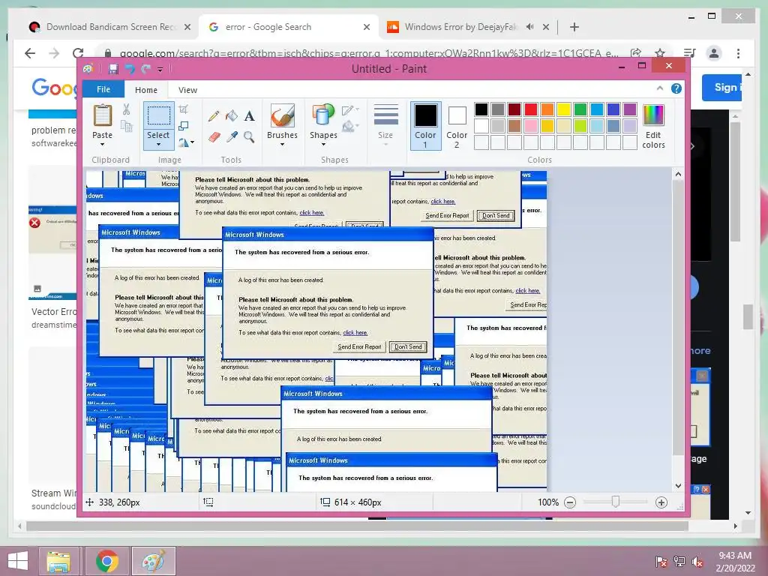Select the Fill with color bucket tool
Viewport: 768px width, 576px height.
(x=231, y=116)
